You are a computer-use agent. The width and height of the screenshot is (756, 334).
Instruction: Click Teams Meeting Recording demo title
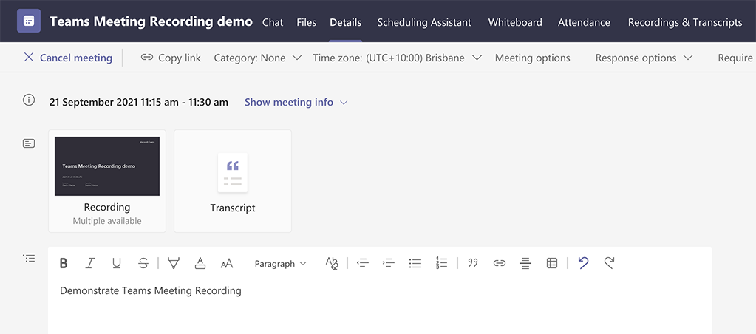coord(151,21)
